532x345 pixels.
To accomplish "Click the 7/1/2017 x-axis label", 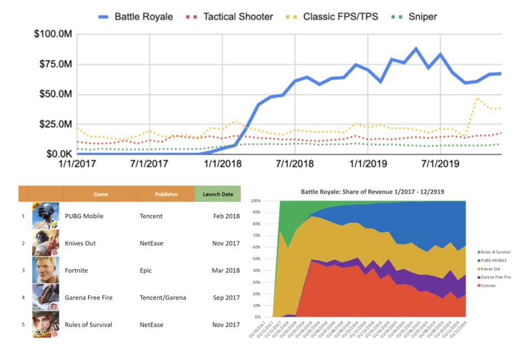I will [x=149, y=164].
